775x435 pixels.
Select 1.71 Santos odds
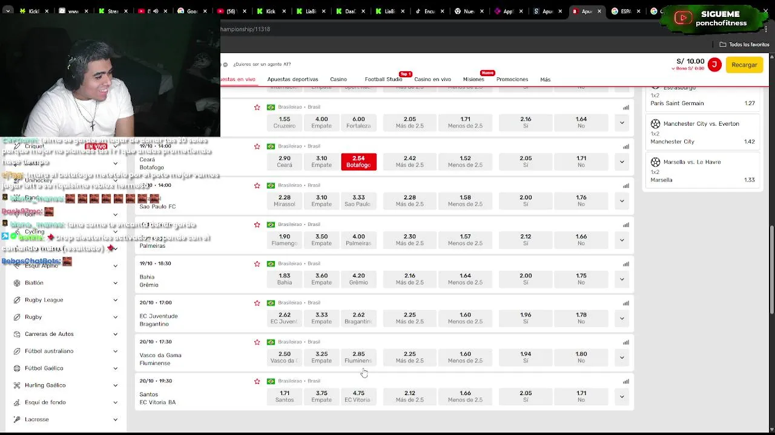[x=285, y=397]
